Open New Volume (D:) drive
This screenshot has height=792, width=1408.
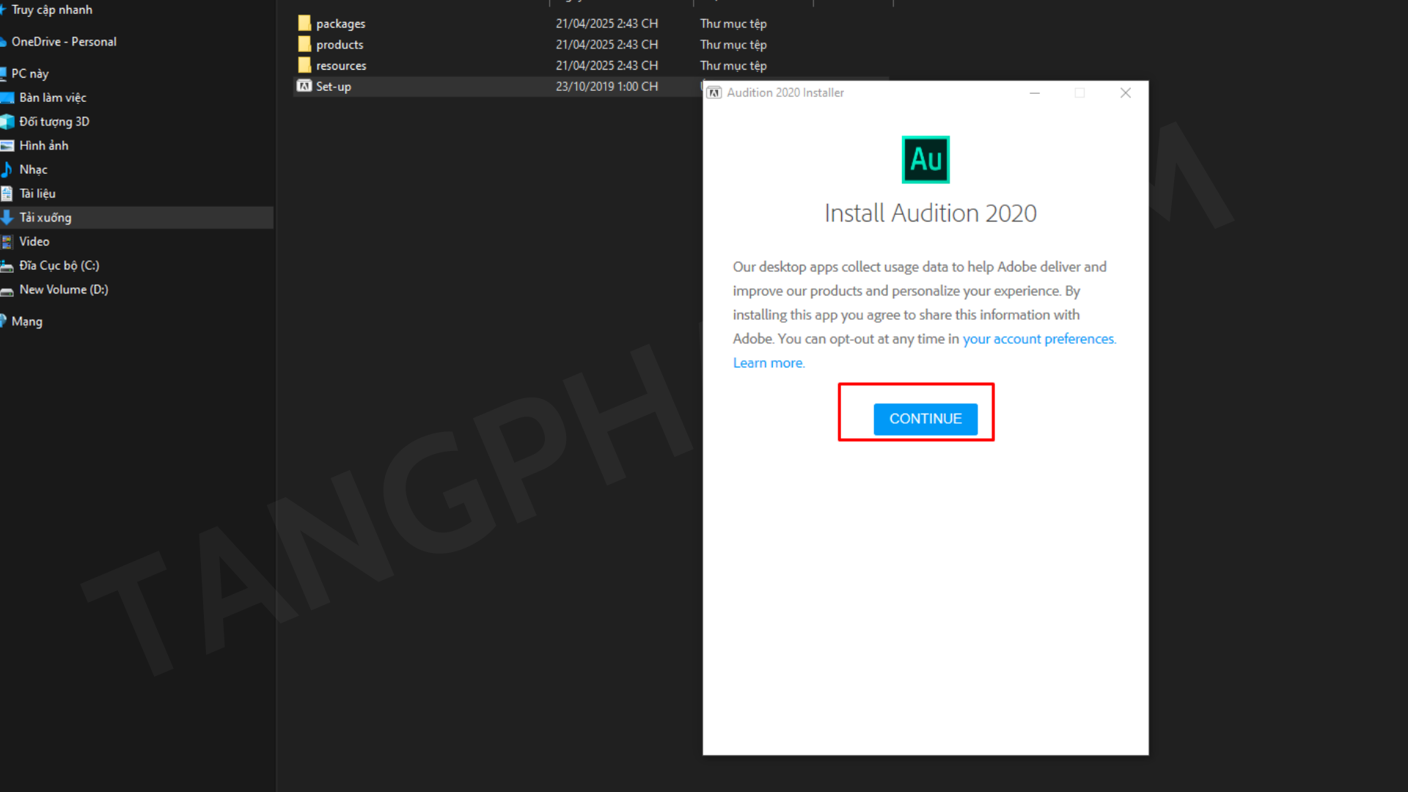click(63, 290)
